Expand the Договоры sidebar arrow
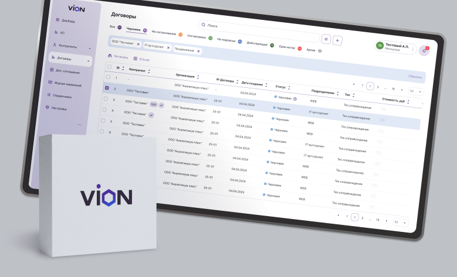Image resolution: width=457 pixels, height=277 pixels. click(x=89, y=61)
